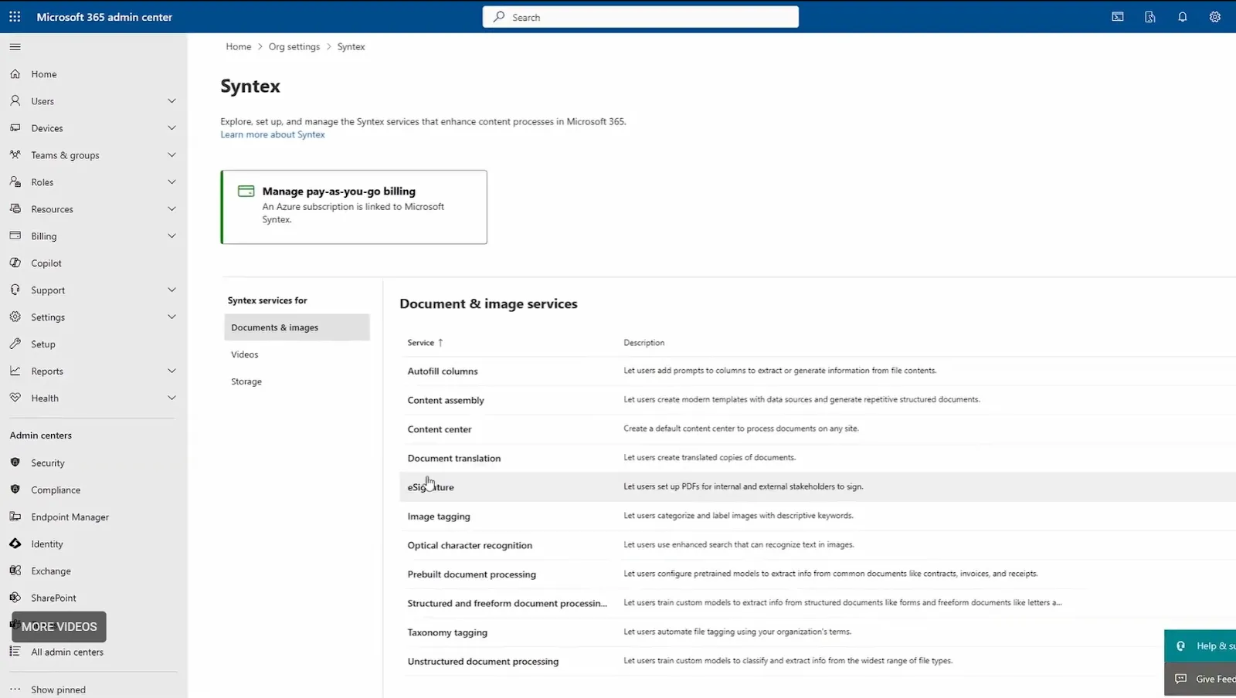Open the app launcher waffle icon
The image size is (1236, 698).
pyautogui.click(x=15, y=16)
